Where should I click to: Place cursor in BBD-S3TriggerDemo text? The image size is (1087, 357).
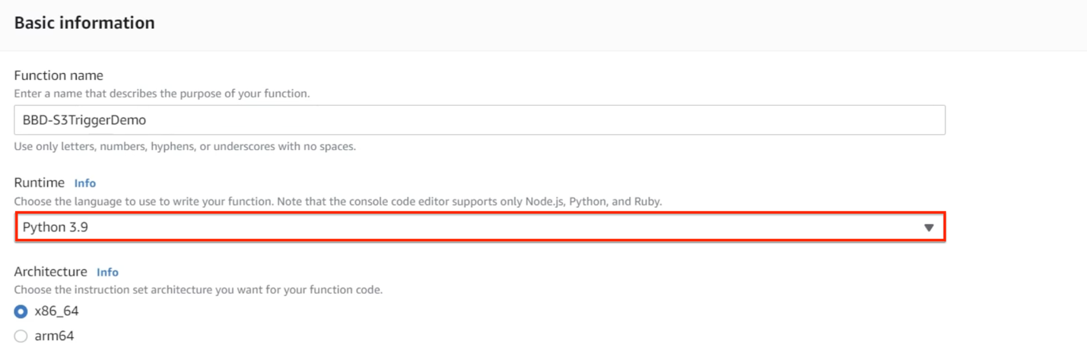pos(84,120)
